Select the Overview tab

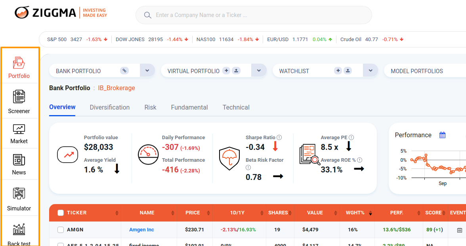coord(62,107)
